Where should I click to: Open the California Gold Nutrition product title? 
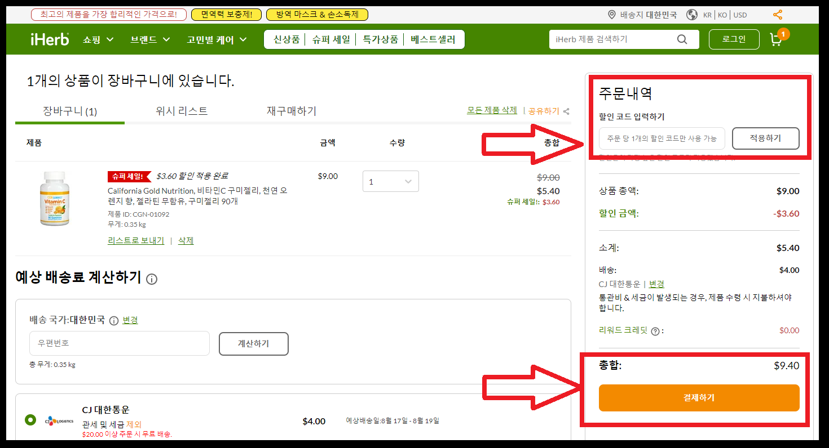[x=197, y=196]
